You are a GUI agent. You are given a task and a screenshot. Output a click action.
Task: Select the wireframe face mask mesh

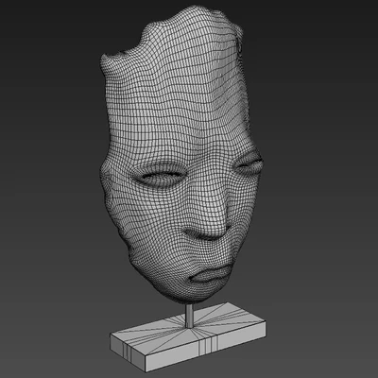coord(181,154)
